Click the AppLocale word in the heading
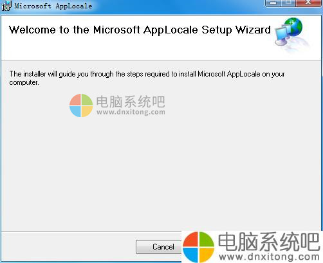 coord(171,30)
